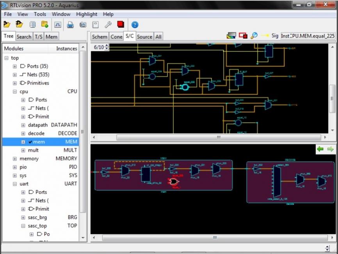Toggle the checkmark on mem tree item
338x254 pixels.
coord(30,142)
